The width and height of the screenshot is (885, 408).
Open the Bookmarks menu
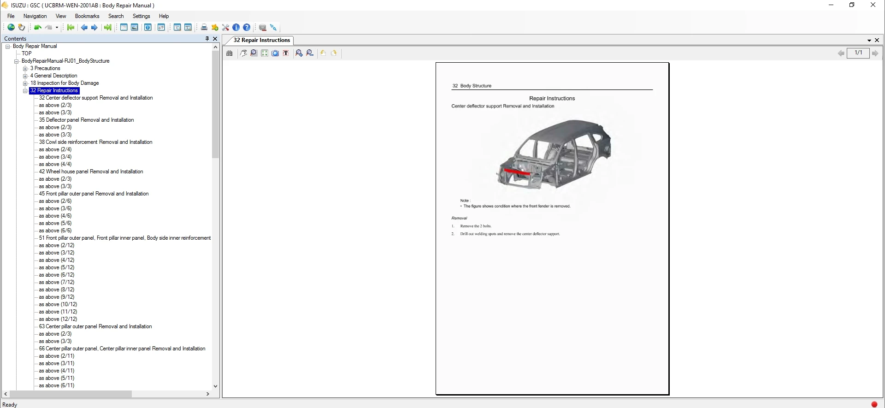[87, 16]
